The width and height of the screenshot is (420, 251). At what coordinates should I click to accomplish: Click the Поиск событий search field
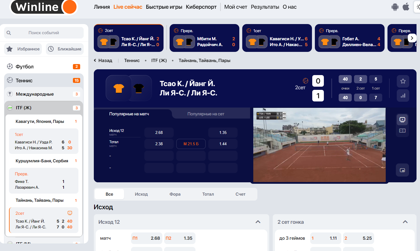point(44,33)
